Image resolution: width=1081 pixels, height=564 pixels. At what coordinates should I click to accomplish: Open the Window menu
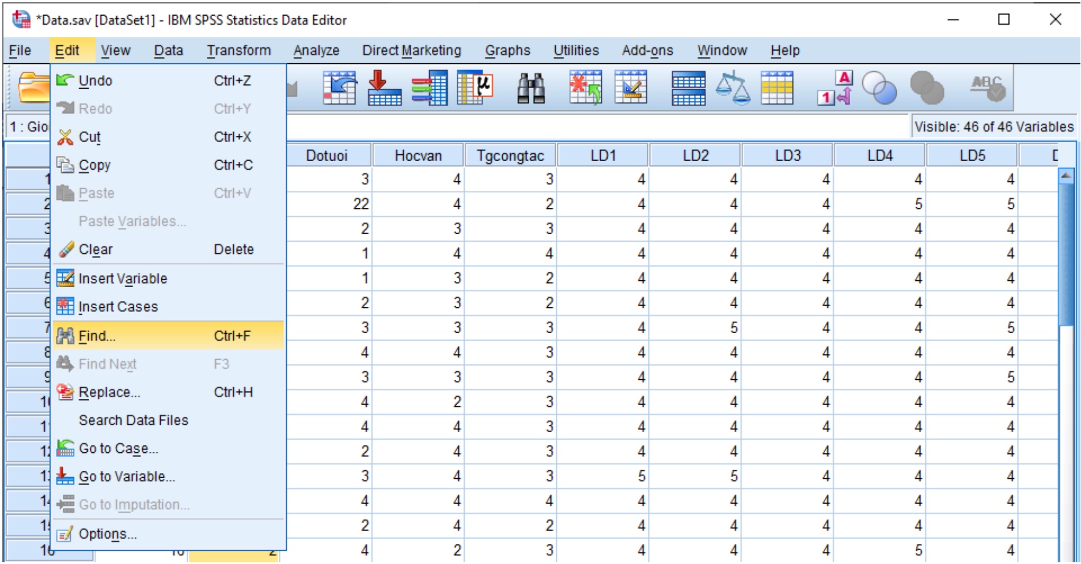click(x=722, y=51)
